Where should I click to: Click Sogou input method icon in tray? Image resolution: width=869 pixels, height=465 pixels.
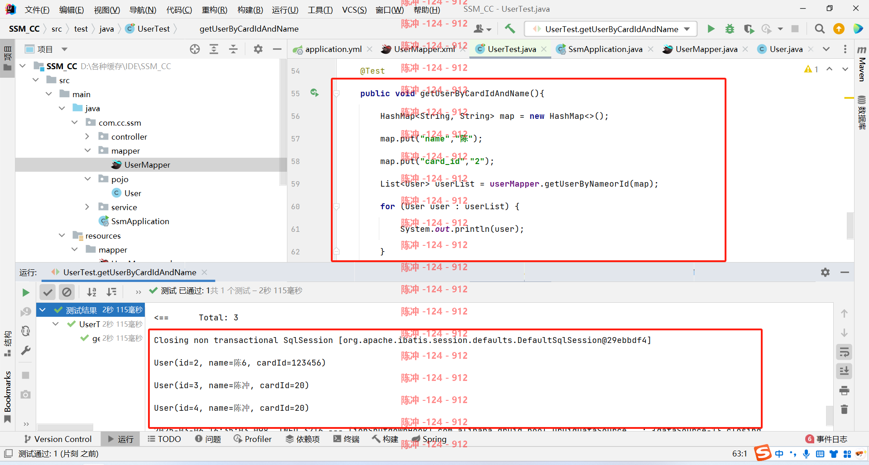763,453
